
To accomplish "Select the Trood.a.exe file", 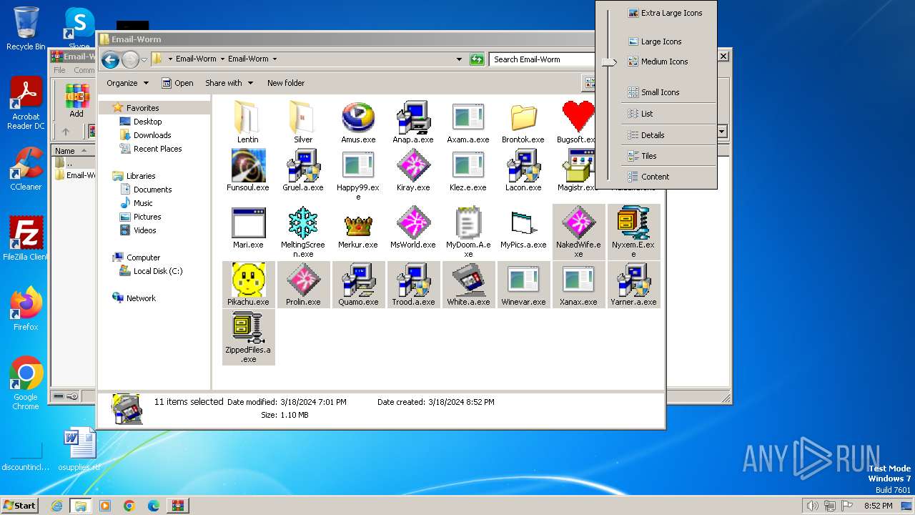I will click(x=413, y=285).
